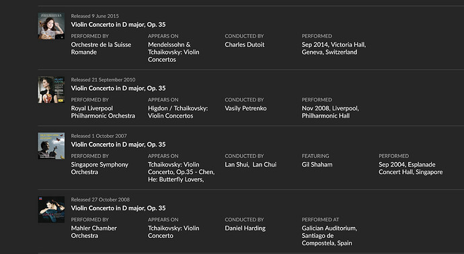The image size is (464, 254).
Task: Open Orchestre de la Suisse Romande
Action: click(x=101, y=48)
